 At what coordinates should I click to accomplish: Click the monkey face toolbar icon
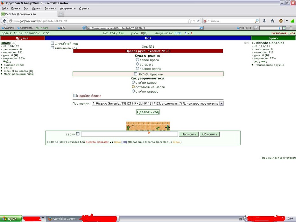pyautogui.click(x=281, y=21)
